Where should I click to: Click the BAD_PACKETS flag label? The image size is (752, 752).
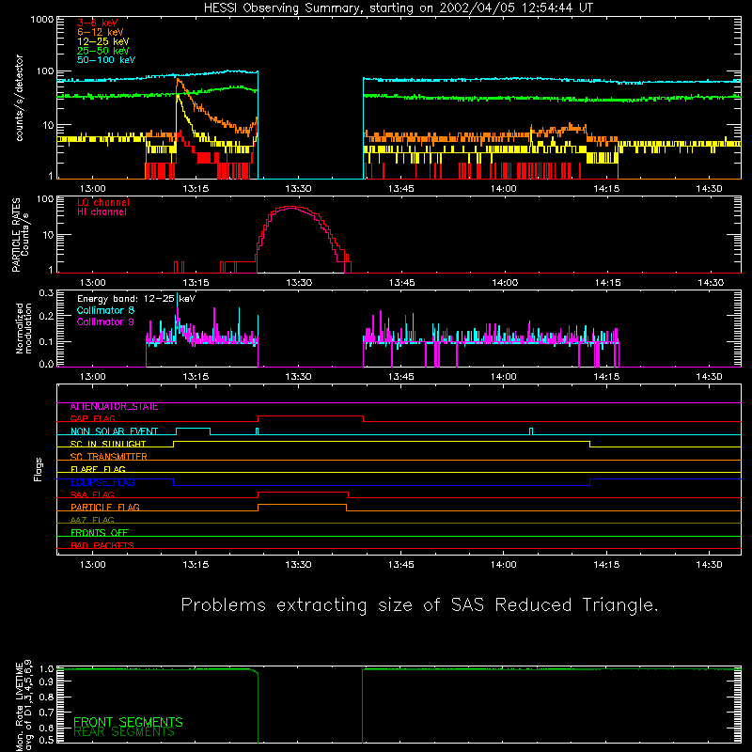click(102, 546)
